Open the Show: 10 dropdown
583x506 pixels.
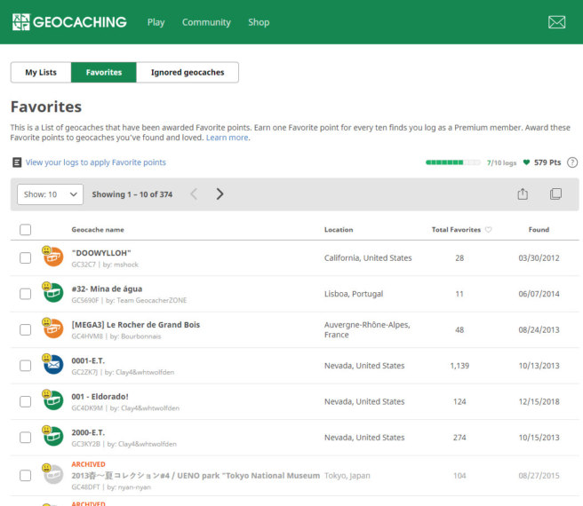coord(50,194)
